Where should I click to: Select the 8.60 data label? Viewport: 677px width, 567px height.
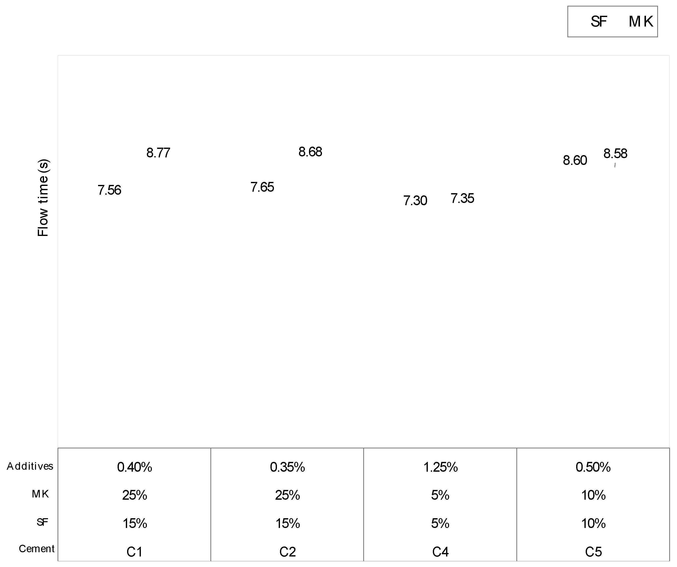tap(575, 161)
